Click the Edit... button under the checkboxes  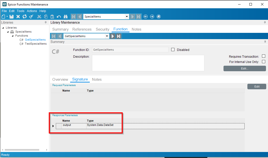[245, 68]
